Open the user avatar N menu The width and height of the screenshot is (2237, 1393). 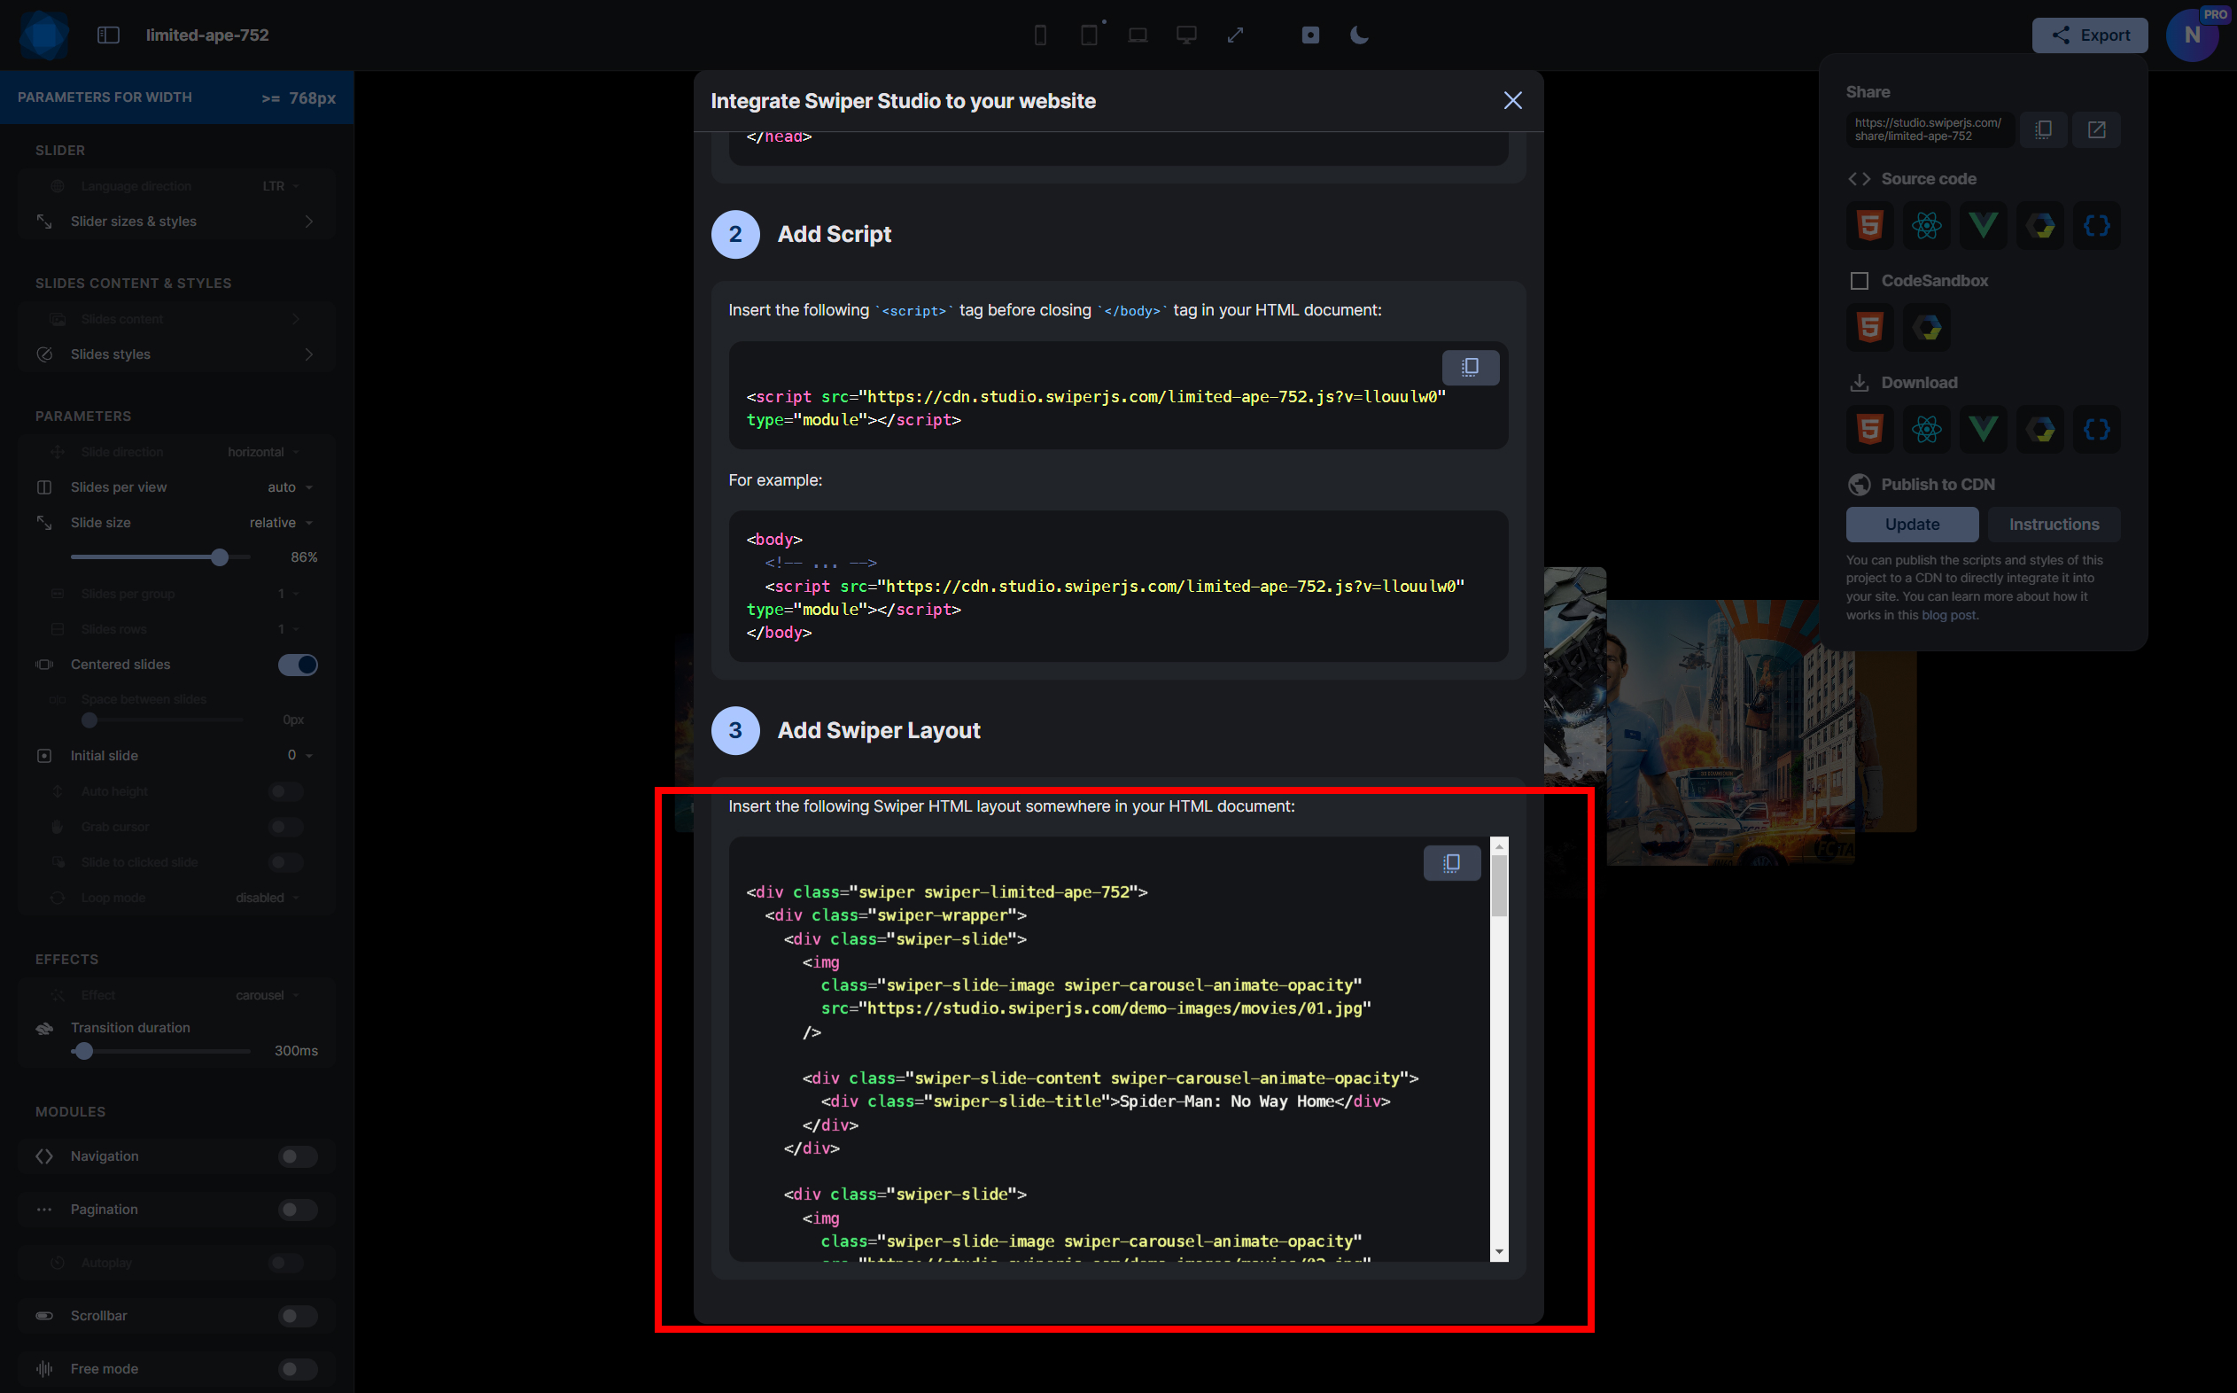point(2193,35)
